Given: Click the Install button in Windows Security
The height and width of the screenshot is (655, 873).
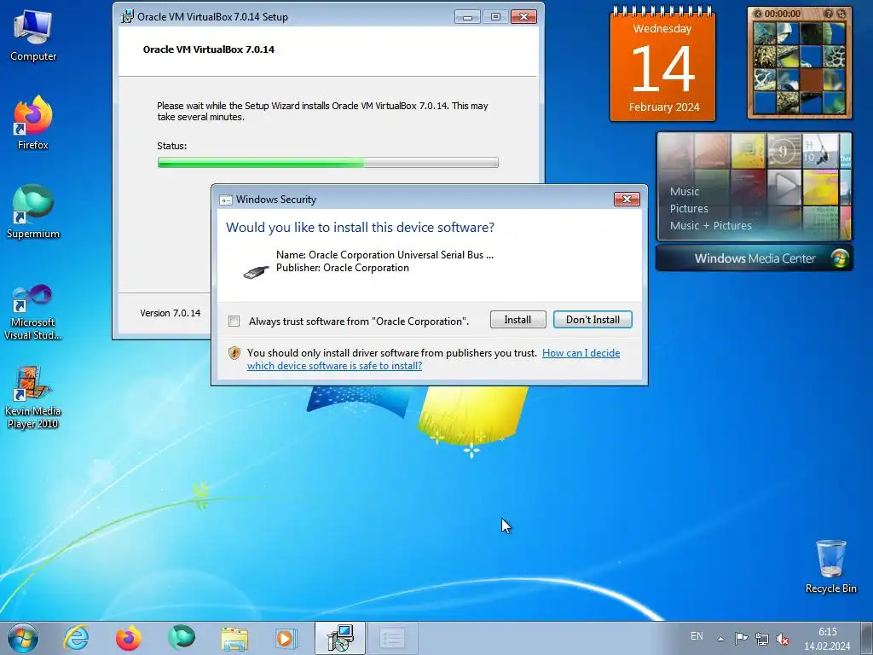Looking at the screenshot, I should coord(517,320).
